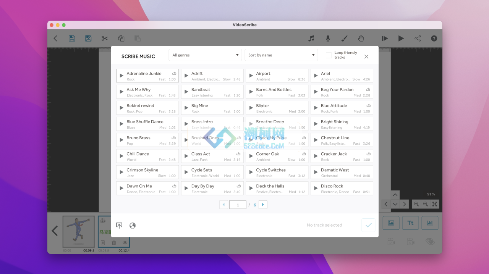Image resolution: width=489 pixels, height=274 pixels.
Task: Select the Damatic West track
Action: coord(342,172)
